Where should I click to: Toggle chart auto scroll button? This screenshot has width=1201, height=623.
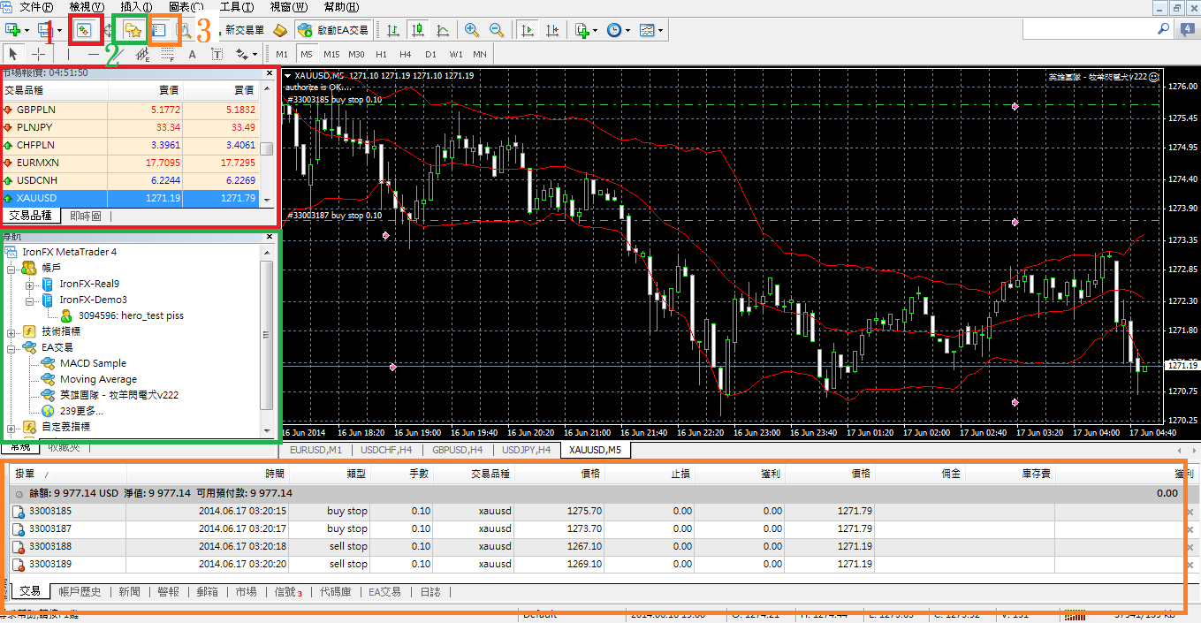click(x=528, y=30)
